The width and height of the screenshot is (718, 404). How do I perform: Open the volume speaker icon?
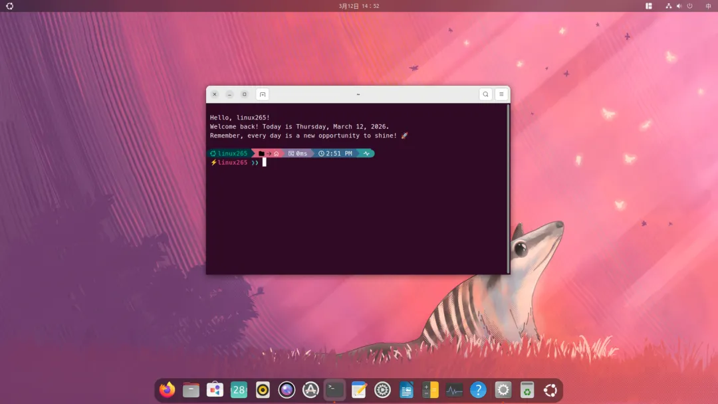(x=679, y=6)
